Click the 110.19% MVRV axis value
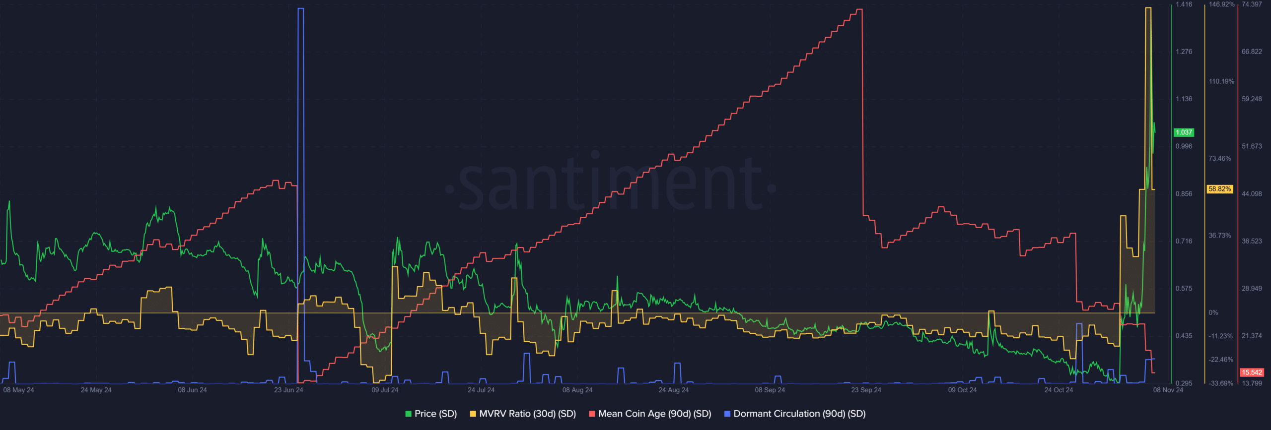1271x430 pixels. click(x=1221, y=81)
